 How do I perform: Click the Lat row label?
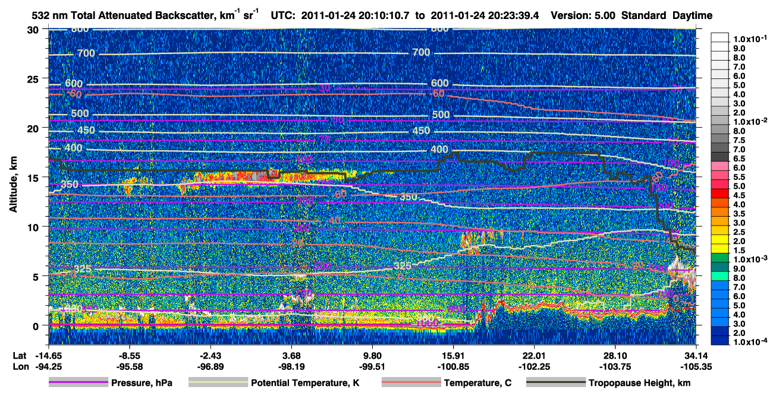(19, 355)
